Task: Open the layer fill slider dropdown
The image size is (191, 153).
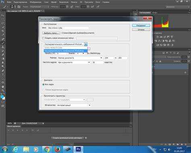Action: (x=189, y=61)
